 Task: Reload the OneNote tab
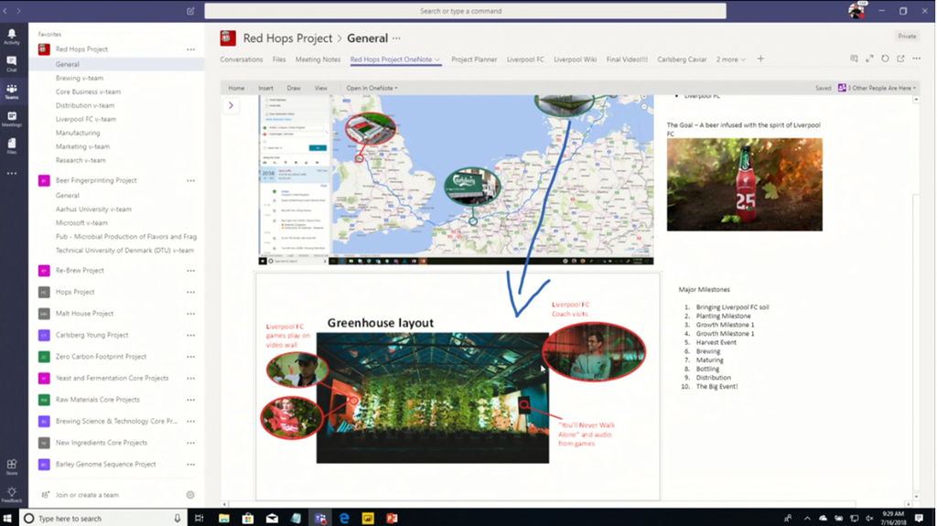click(885, 59)
